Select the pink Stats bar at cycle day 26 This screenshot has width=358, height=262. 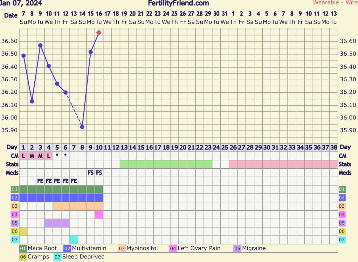coord(233,164)
